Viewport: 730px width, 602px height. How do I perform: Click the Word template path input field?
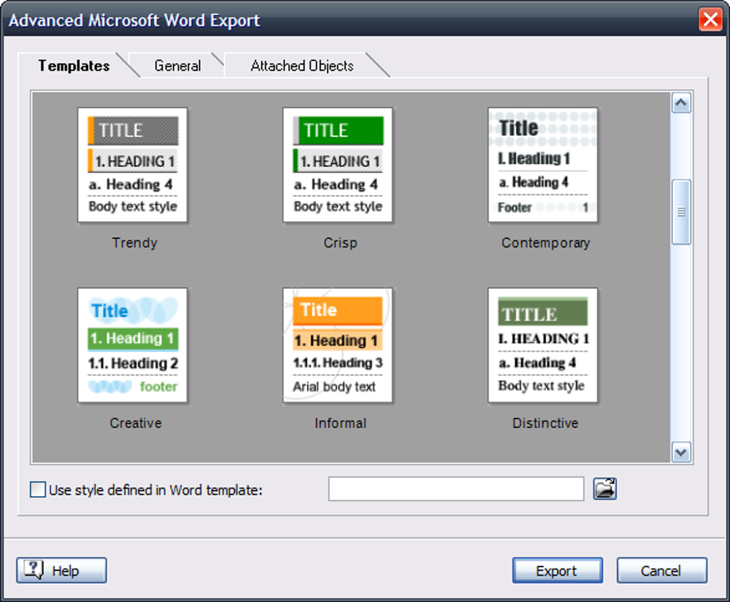tap(456, 488)
